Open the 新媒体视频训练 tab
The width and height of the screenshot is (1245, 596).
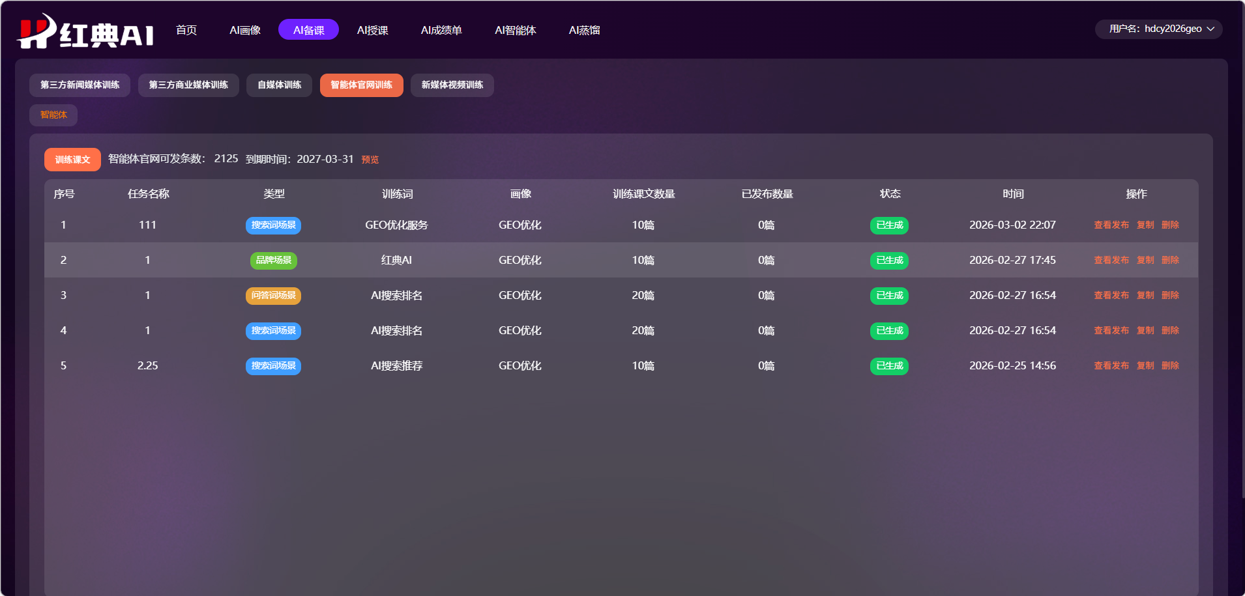(x=452, y=85)
